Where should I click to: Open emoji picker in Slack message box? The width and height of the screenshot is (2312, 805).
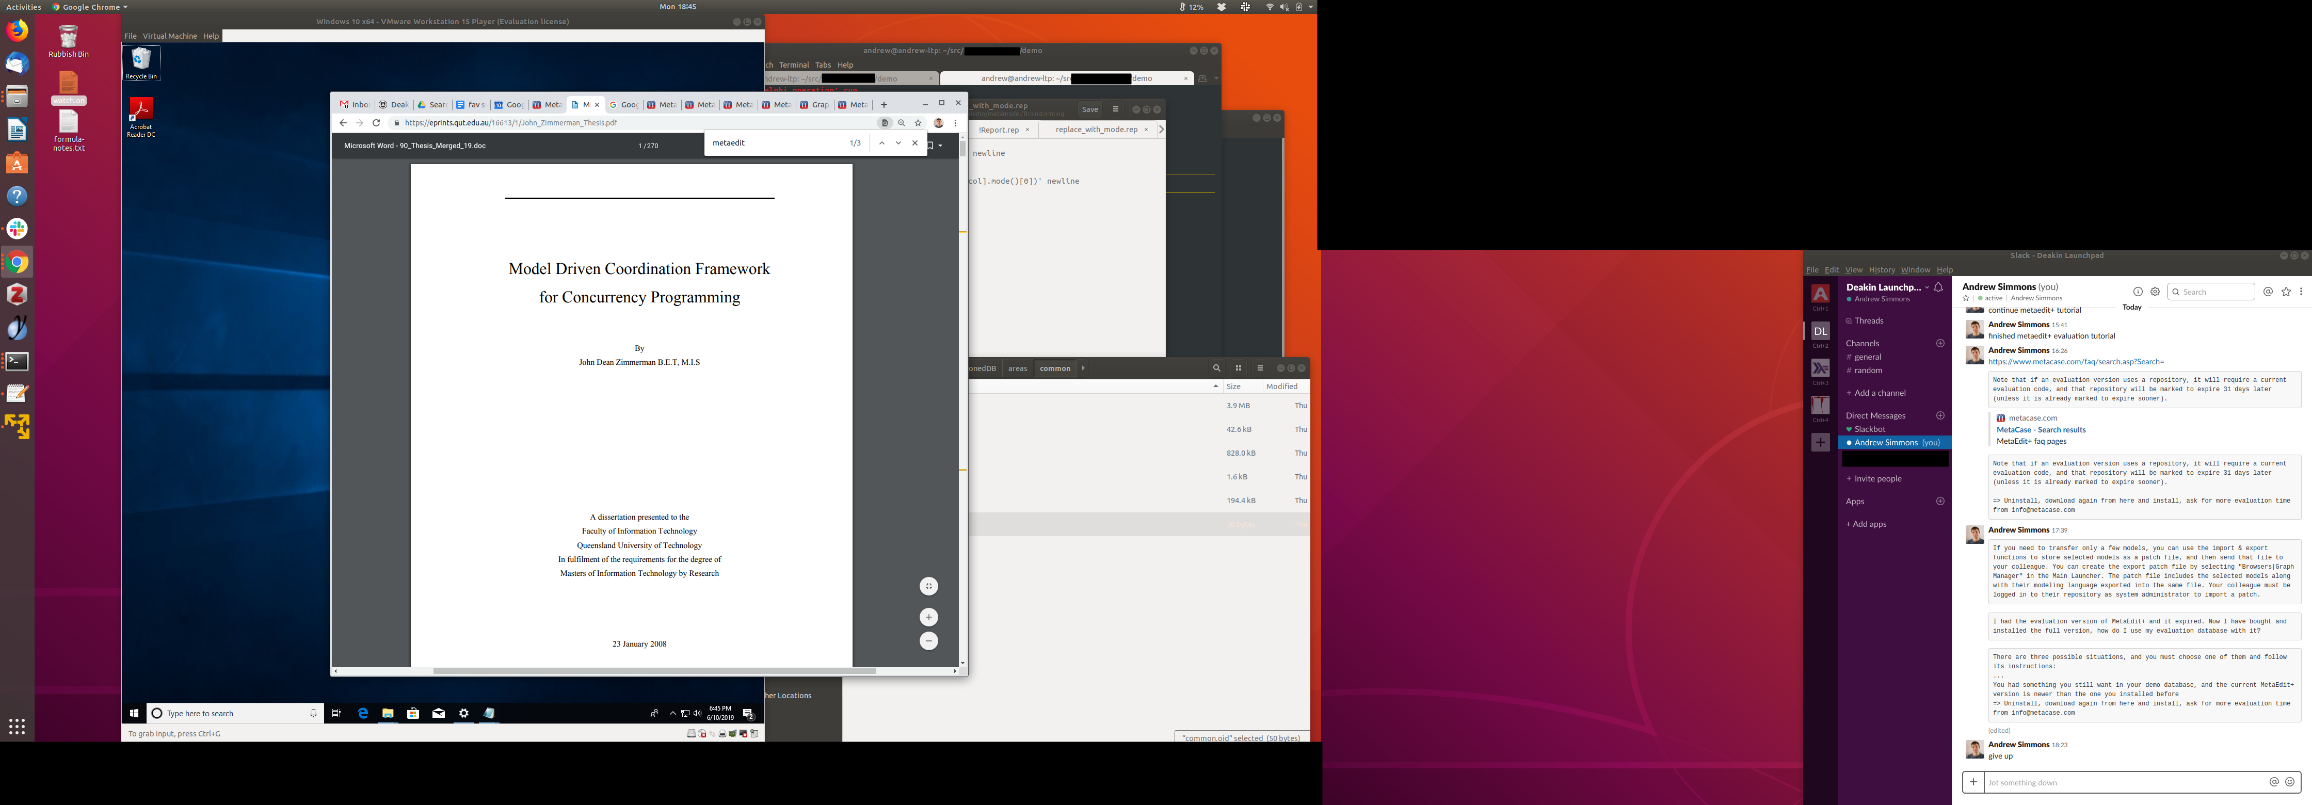(x=2290, y=783)
